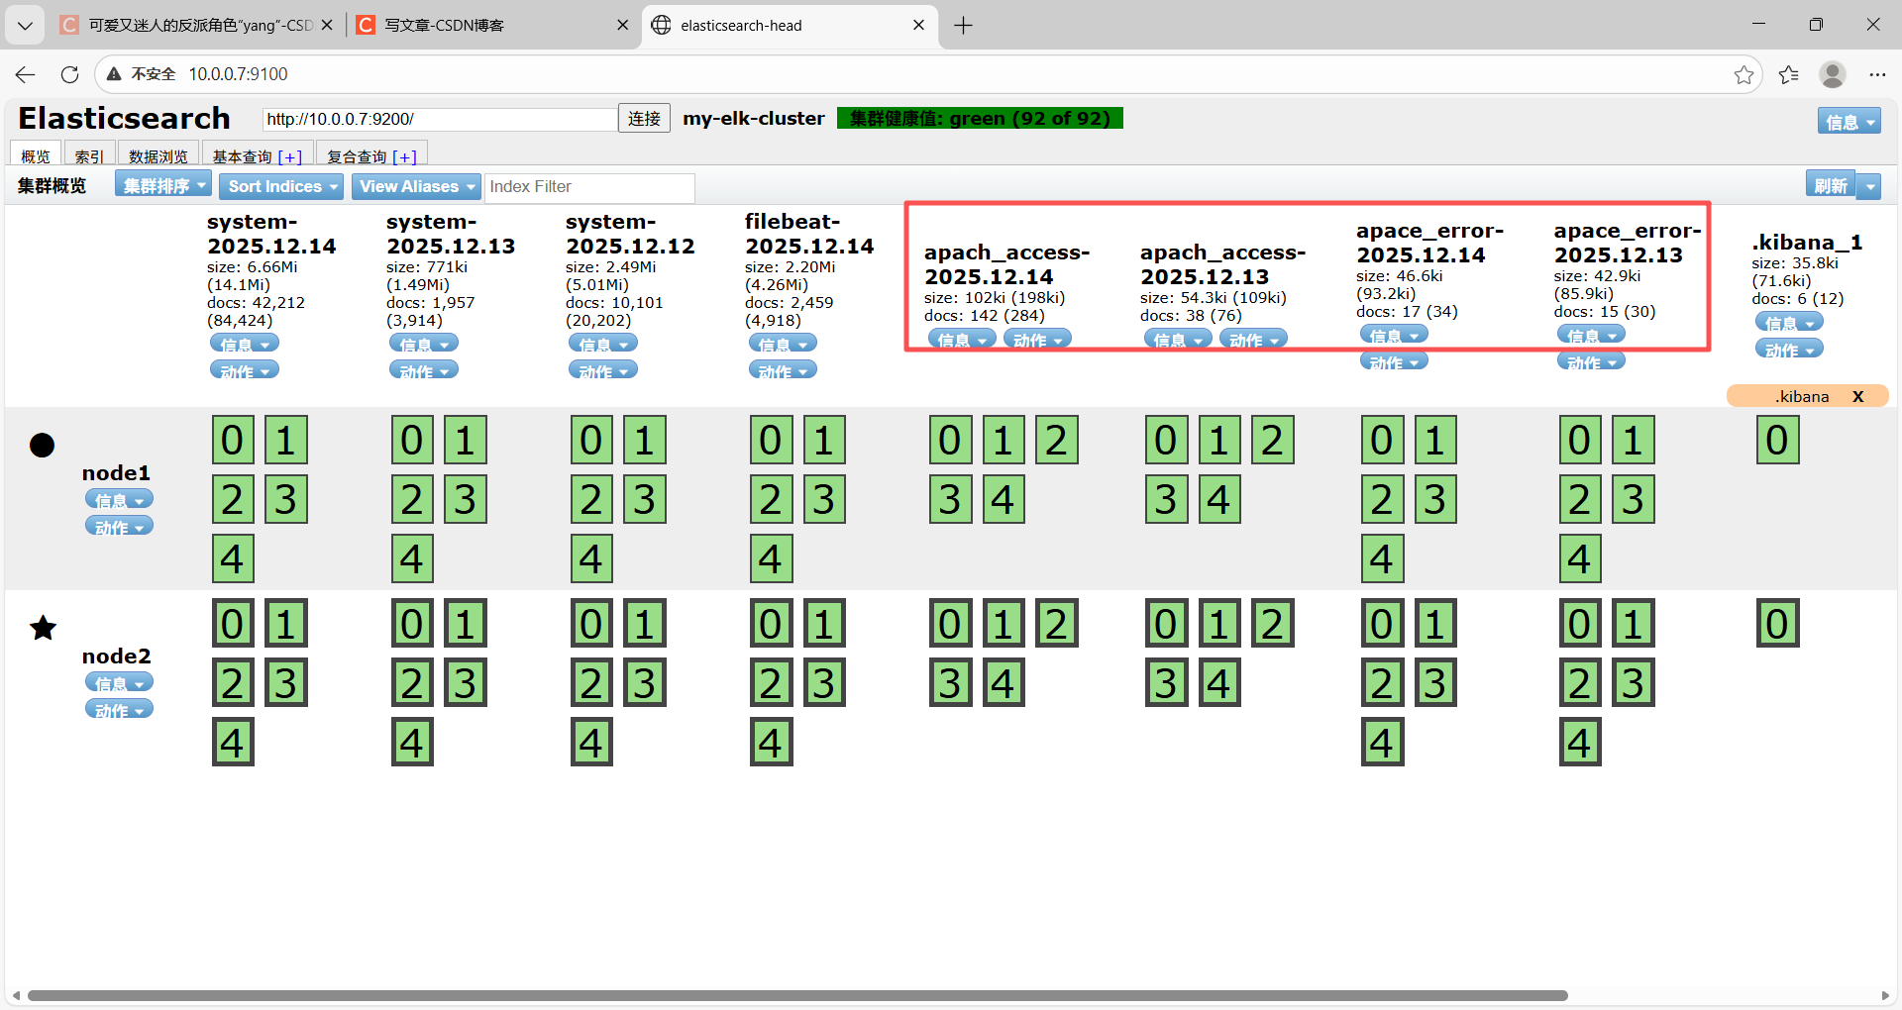The width and height of the screenshot is (1902, 1010).
Task: Close the 写文章-CSDN博客 tab
Action: coord(622,26)
